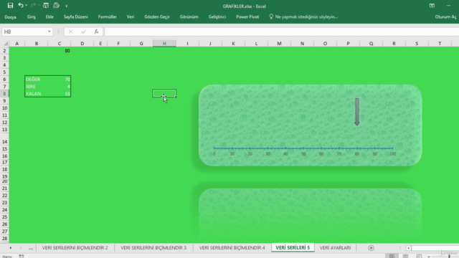The height and width of the screenshot is (258, 459).
Task: Click the Redo arrow icon
Action: click(x=33, y=5)
